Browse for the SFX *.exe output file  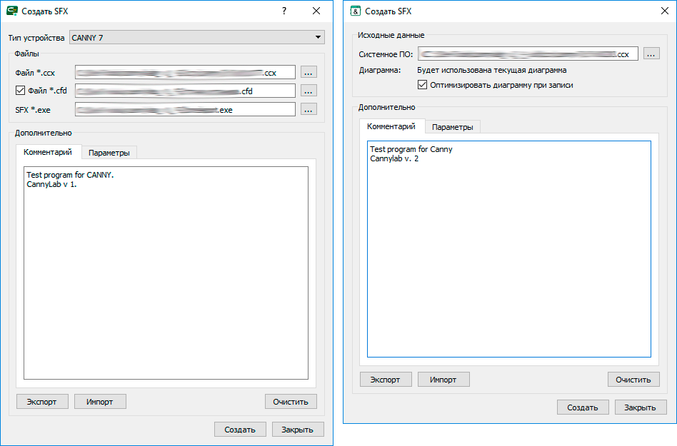pos(309,109)
